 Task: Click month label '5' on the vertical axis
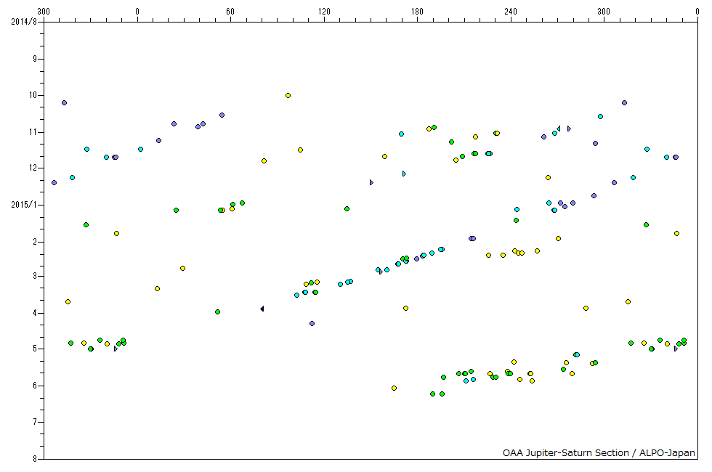(x=35, y=349)
